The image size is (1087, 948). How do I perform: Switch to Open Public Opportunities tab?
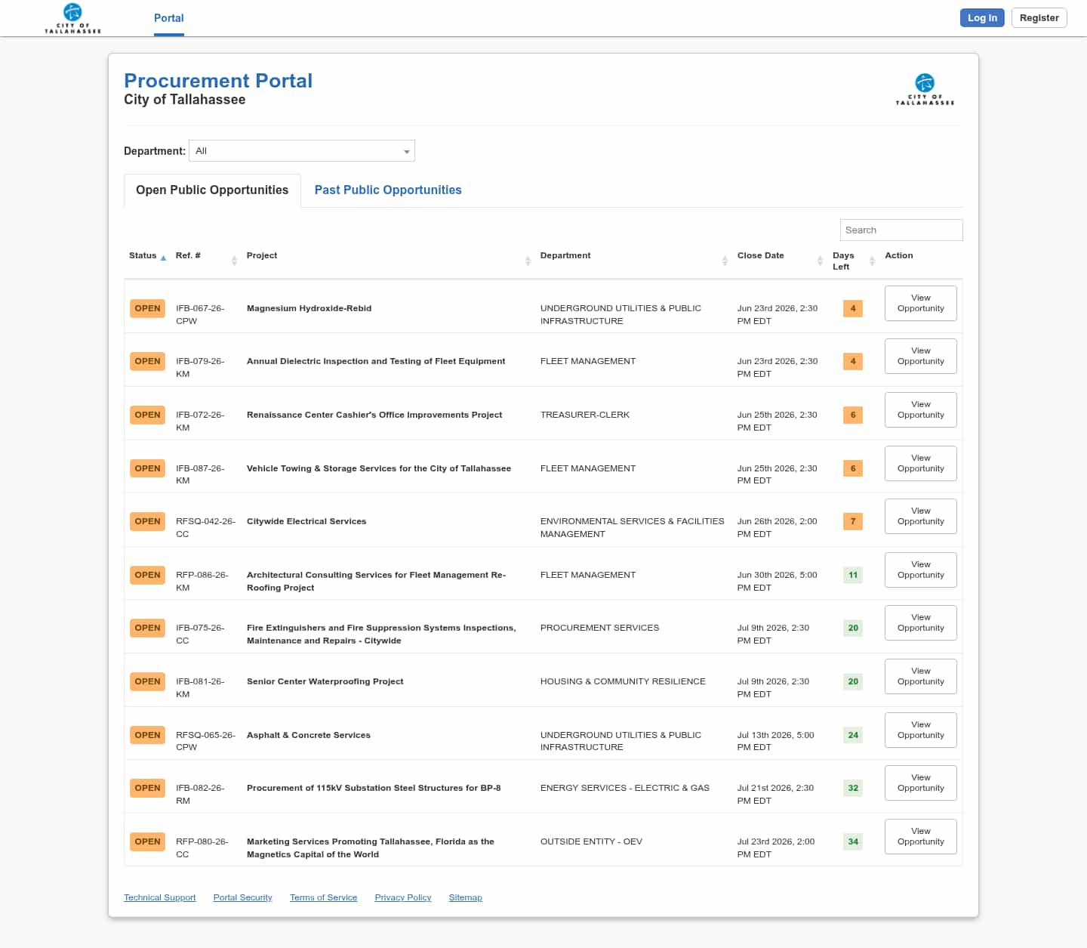(x=212, y=190)
